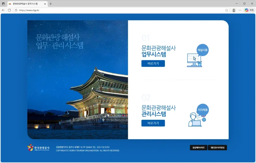Open the tab actions icon at top-left
256x163 pixels.
pos(3,4)
